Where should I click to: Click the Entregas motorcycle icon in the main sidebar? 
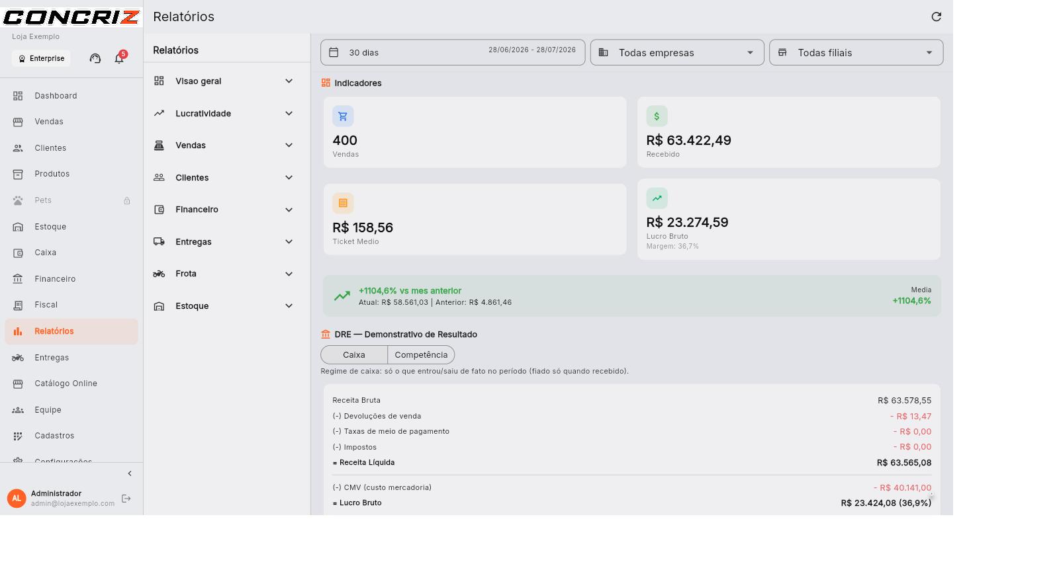tap(18, 358)
